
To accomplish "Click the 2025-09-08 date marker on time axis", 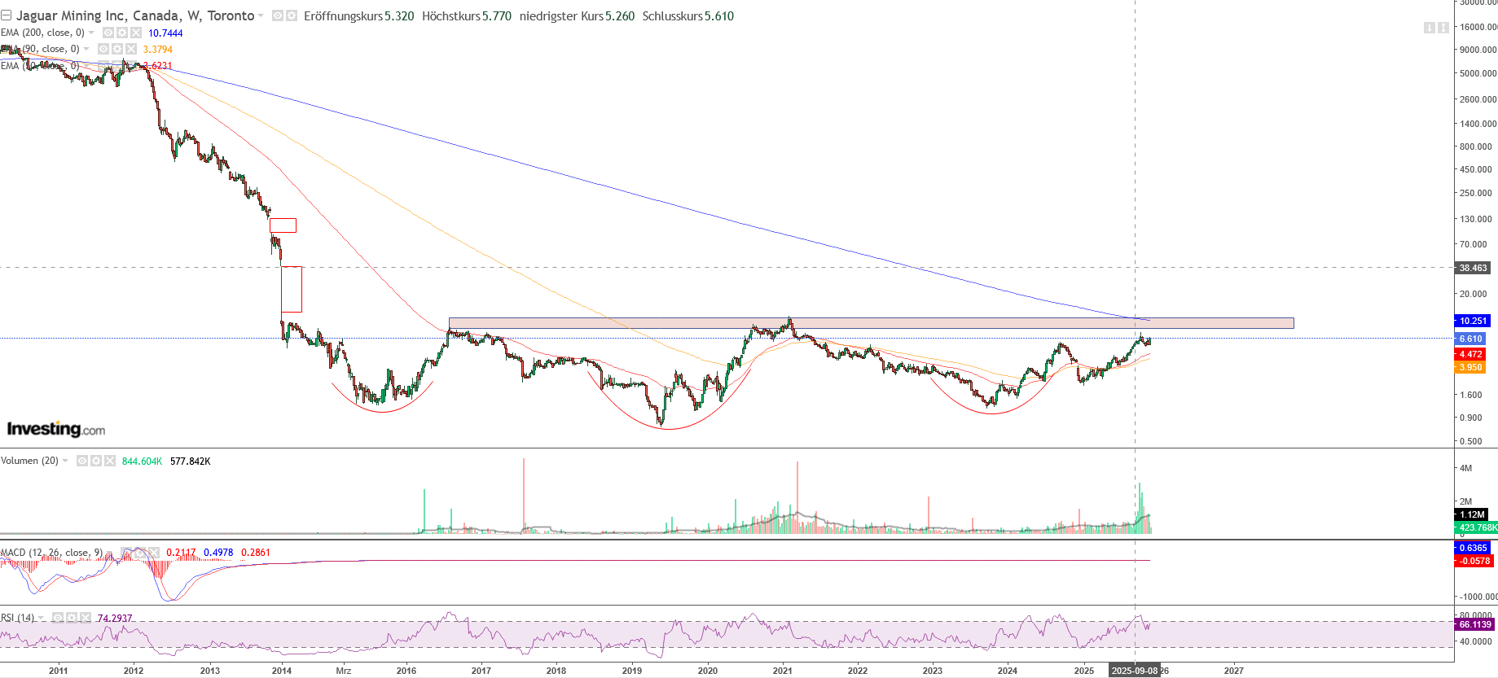I will point(1134,671).
